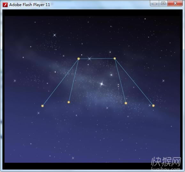This screenshot has height=172, width=185.
Task: Select the far bottom-left yellow star node
Action: 42,106
